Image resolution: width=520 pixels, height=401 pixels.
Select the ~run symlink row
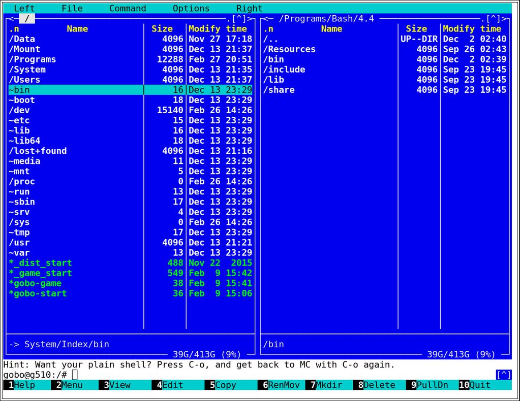(x=130, y=192)
